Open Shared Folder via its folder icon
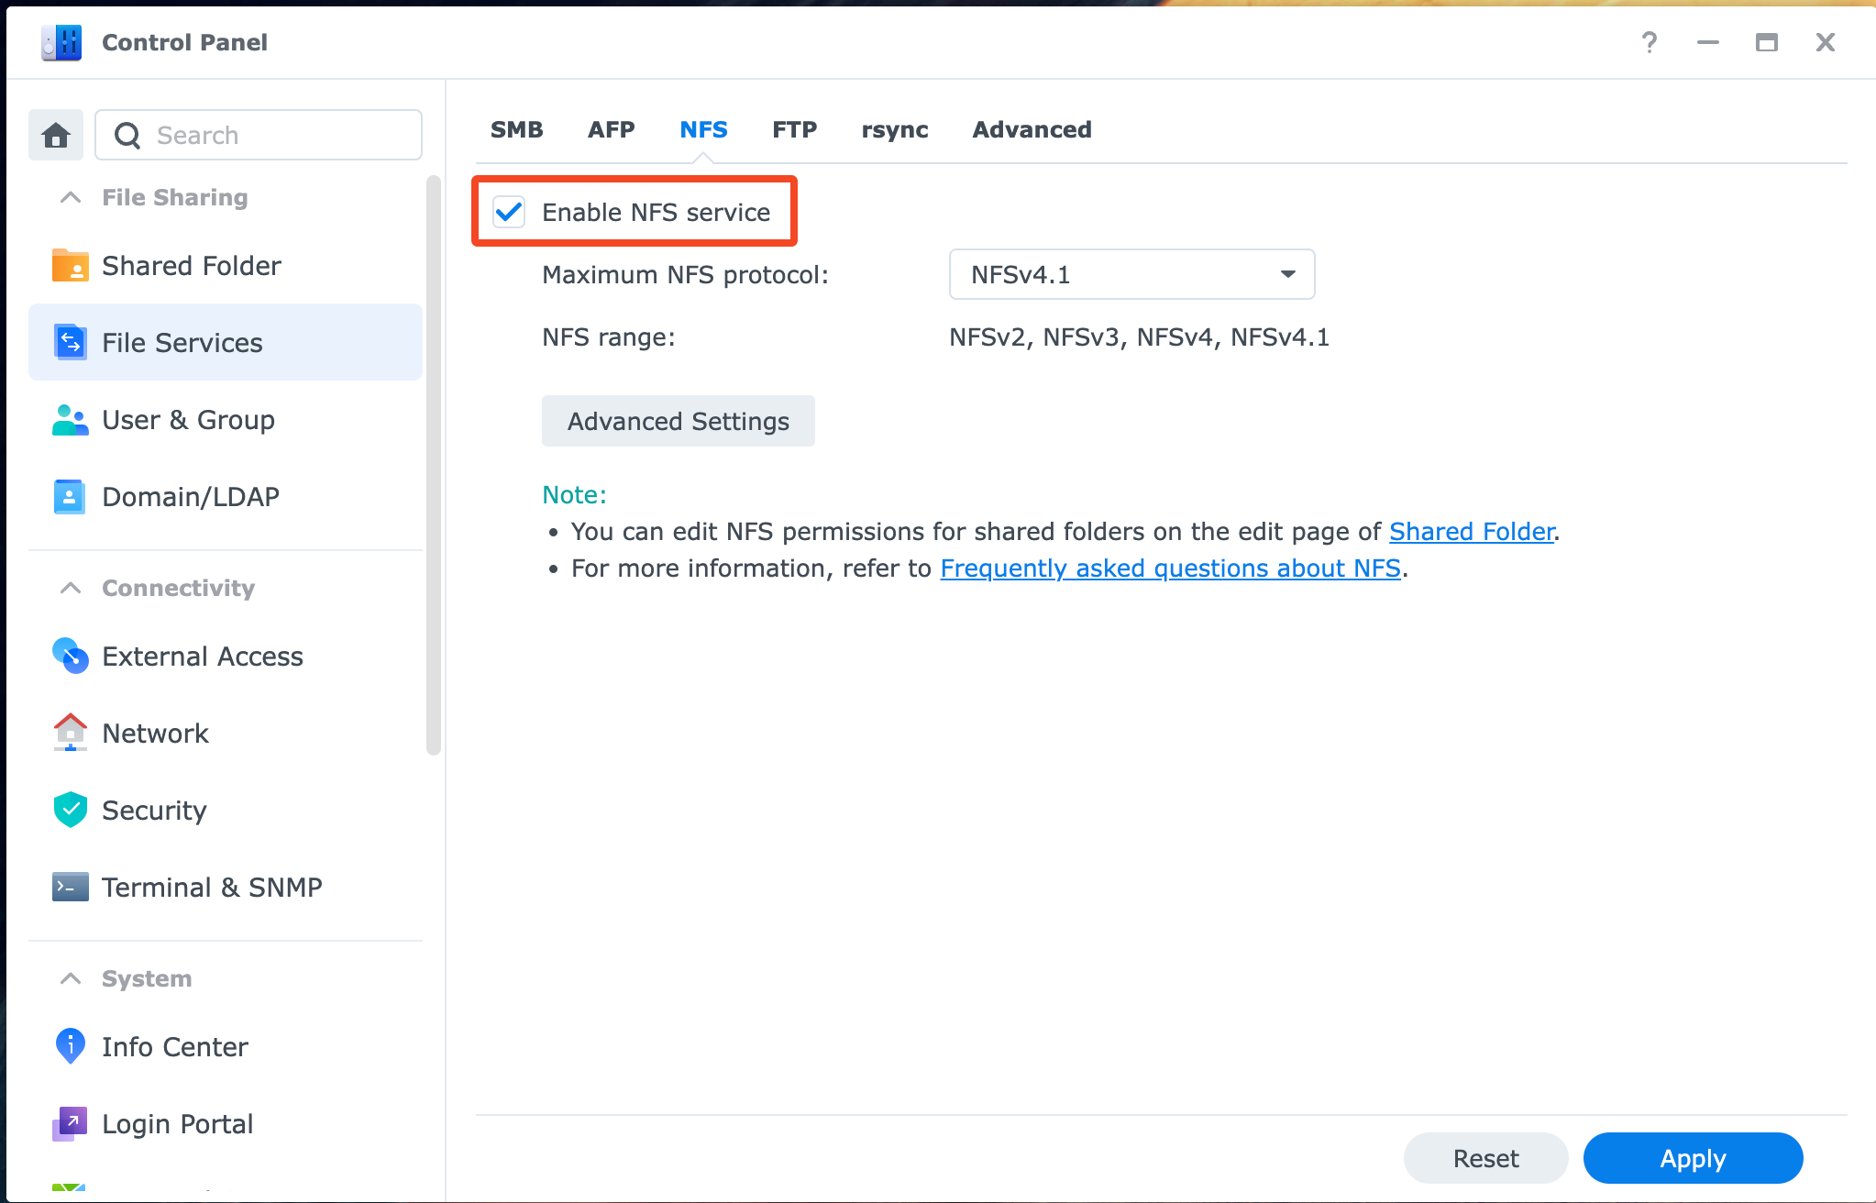 tap(71, 266)
